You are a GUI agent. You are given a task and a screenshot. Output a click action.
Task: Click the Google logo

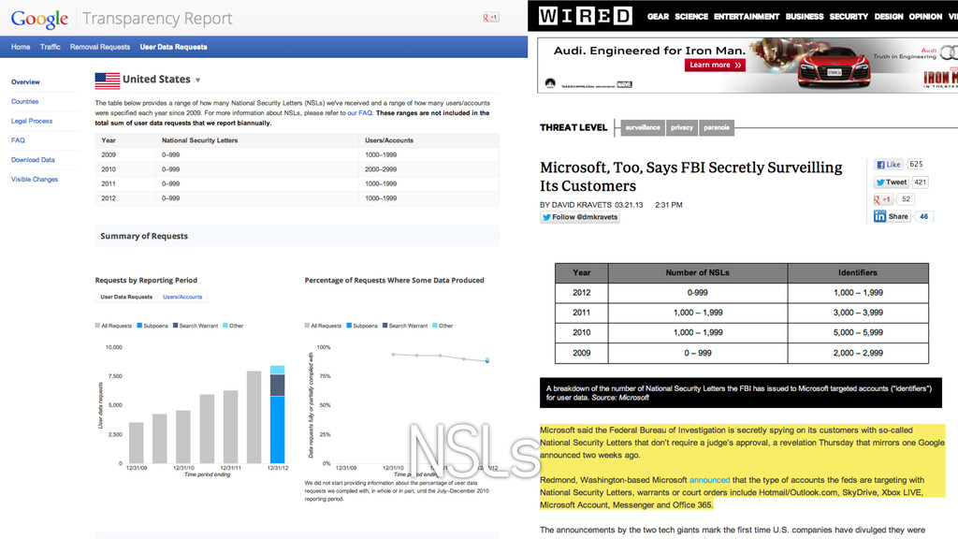point(39,19)
